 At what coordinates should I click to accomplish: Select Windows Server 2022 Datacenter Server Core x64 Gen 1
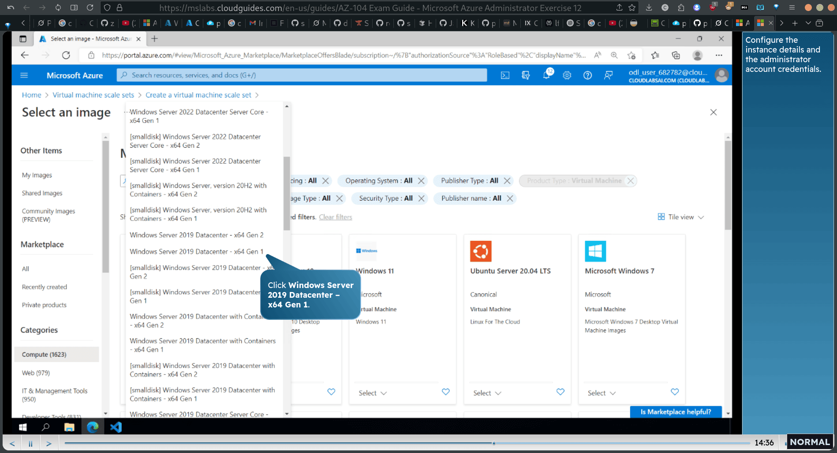click(x=199, y=116)
